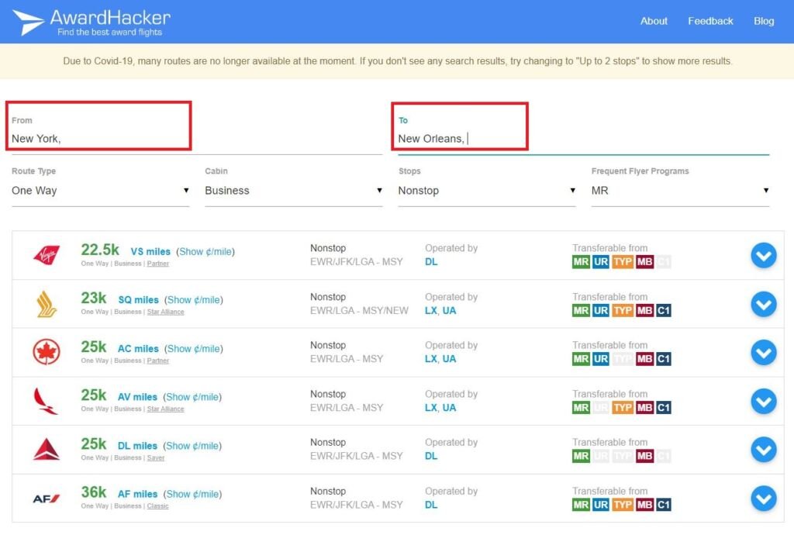Screen dimensions: 794x535
Task: Click the AwardHacker paper plane logo
Action: (x=29, y=22)
